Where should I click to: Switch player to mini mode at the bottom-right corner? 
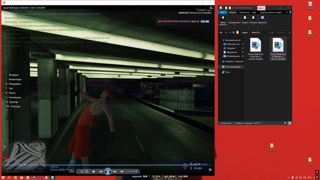tap(210, 170)
